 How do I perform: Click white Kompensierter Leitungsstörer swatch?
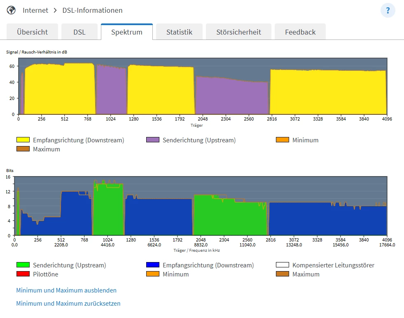tap(282, 265)
